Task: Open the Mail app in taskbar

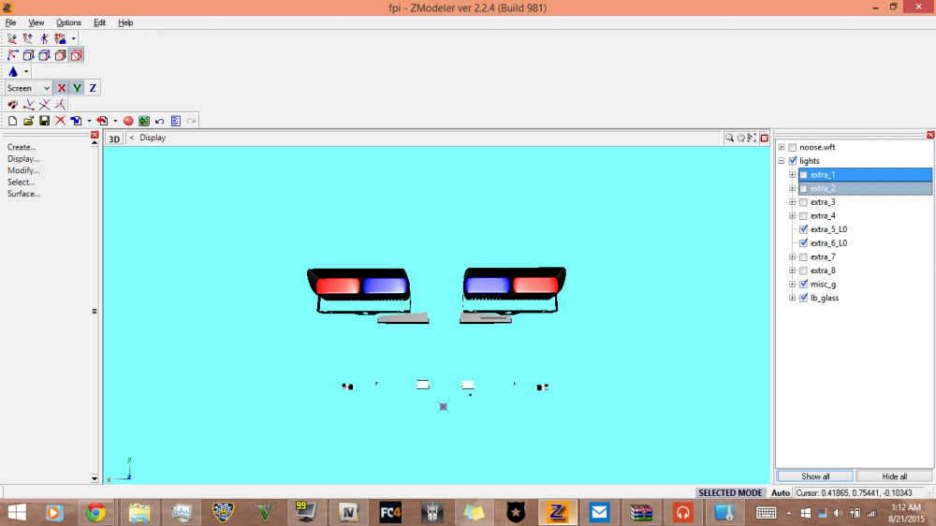Action: (x=599, y=512)
